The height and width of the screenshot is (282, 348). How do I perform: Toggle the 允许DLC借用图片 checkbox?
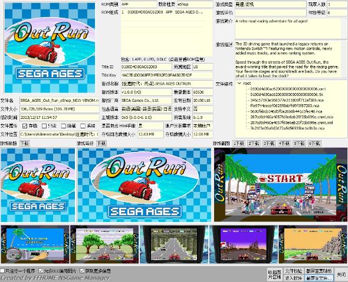click(41, 271)
